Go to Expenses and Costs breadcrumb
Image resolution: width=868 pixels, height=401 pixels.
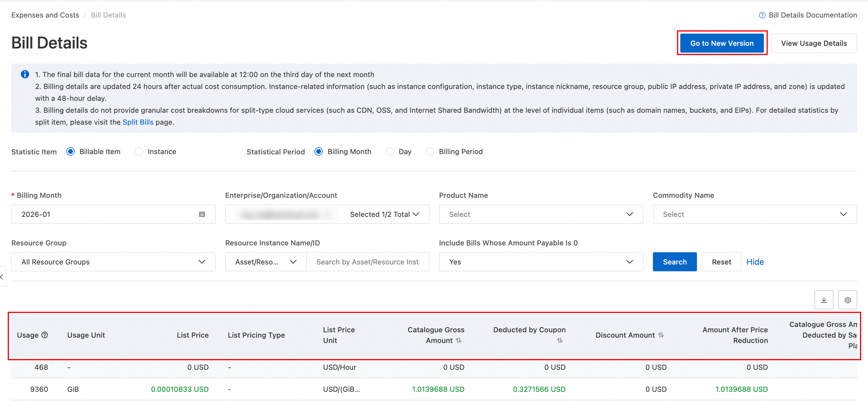coord(45,15)
